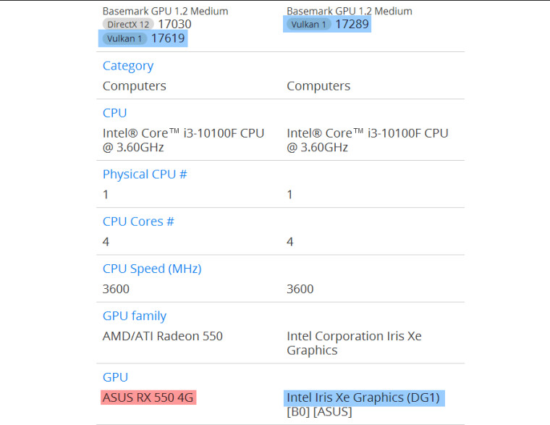Click the CPU heading link

(x=114, y=113)
